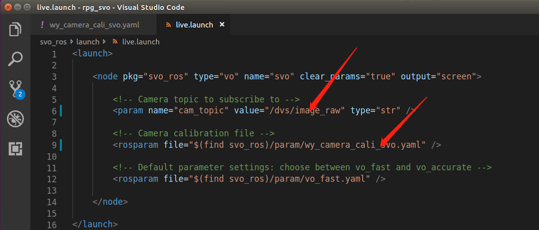Image resolution: width=539 pixels, height=230 pixels.
Task: Click the "Default parameter settings" comment
Action: tap(303, 167)
